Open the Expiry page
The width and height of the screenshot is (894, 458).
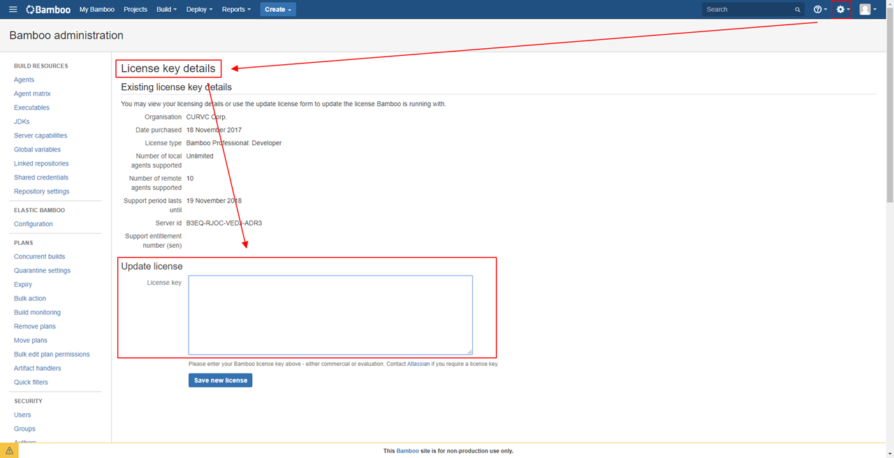coord(23,284)
